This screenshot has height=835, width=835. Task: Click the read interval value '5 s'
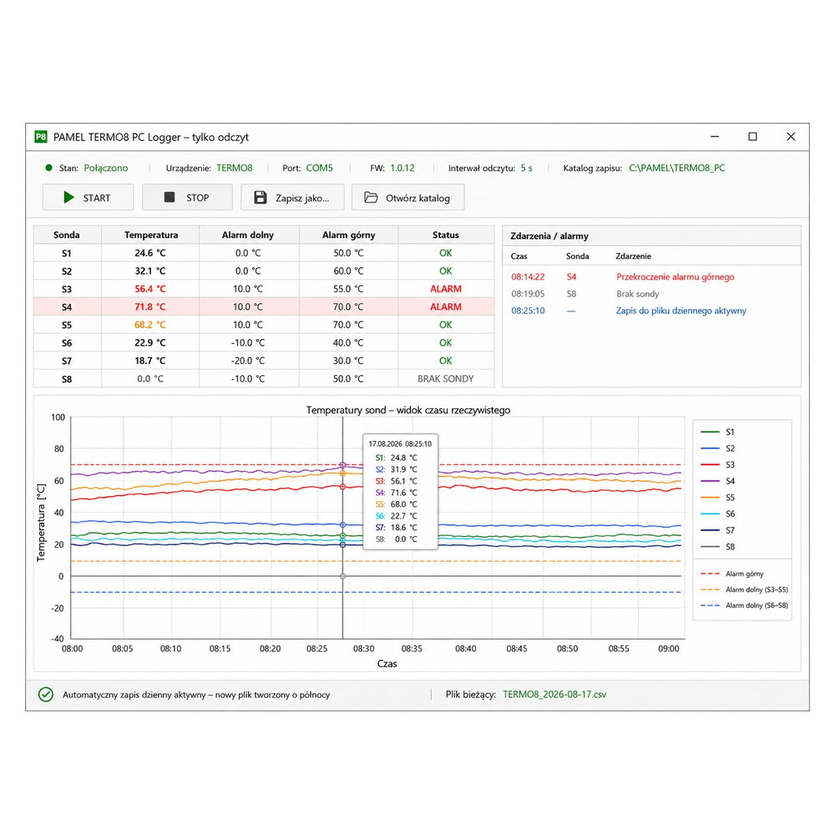coord(527,168)
